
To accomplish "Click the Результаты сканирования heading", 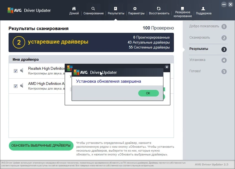I will pos(38,28).
